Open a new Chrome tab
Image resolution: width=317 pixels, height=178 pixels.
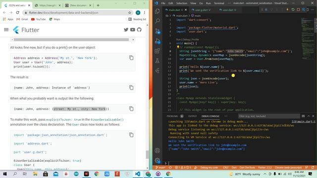point(98,5)
